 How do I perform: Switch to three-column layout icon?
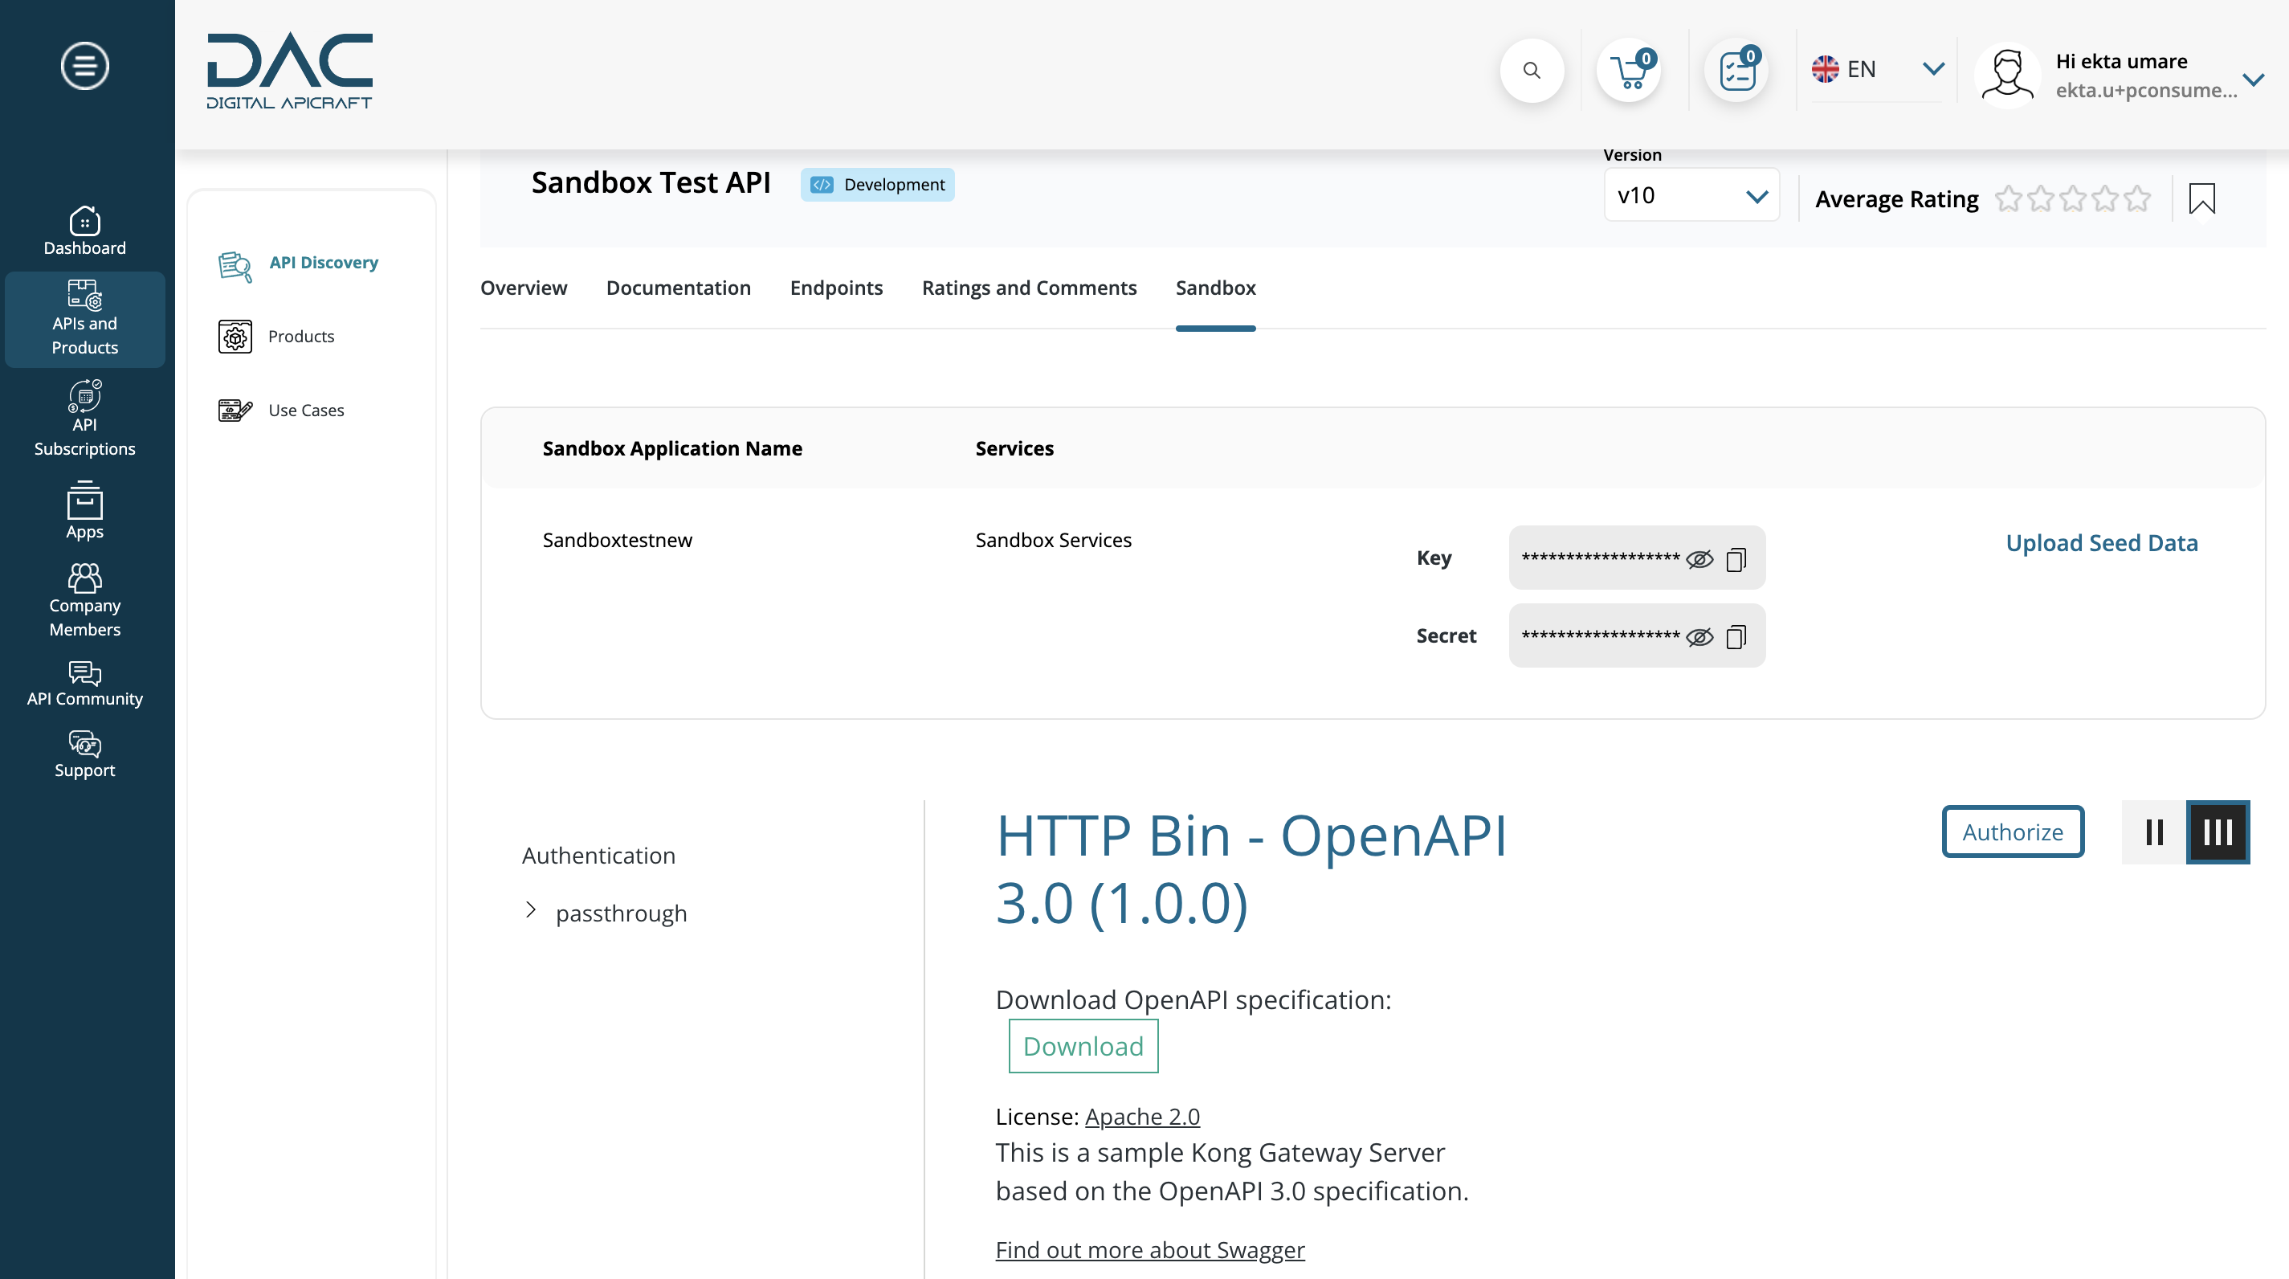click(x=2218, y=832)
